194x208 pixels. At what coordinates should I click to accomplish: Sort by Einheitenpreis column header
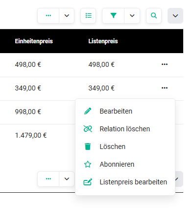pyautogui.click(x=34, y=41)
